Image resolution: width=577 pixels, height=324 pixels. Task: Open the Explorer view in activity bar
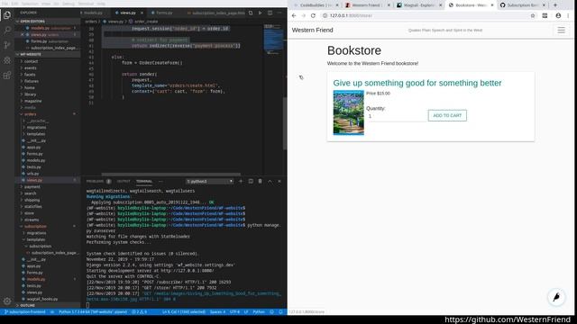[7, 15]
